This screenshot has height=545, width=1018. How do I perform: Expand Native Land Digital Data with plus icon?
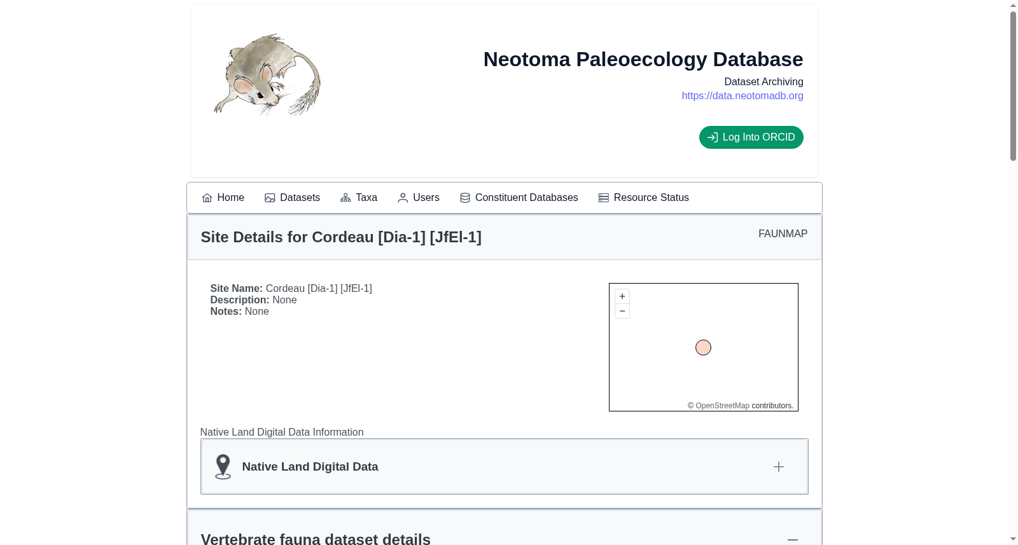point(778,467)
